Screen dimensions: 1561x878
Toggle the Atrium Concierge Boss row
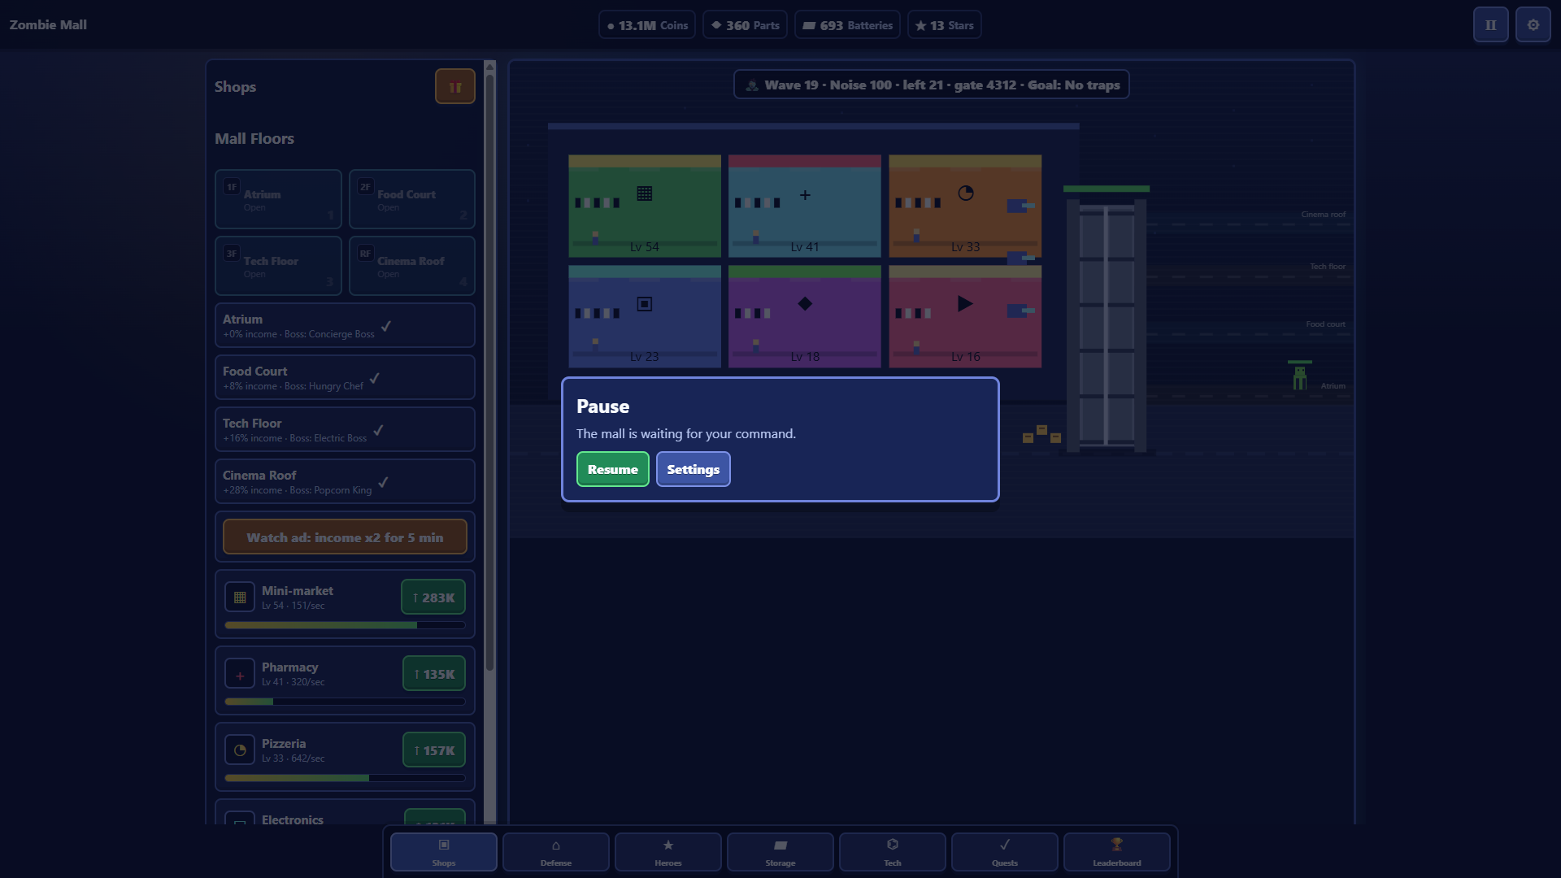click(345, 325)
